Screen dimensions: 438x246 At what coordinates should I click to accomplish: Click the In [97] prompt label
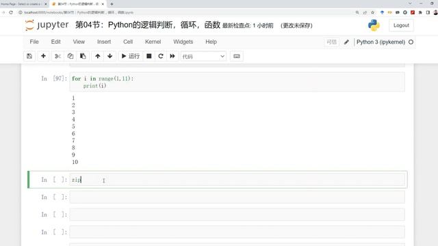(54, 79)
